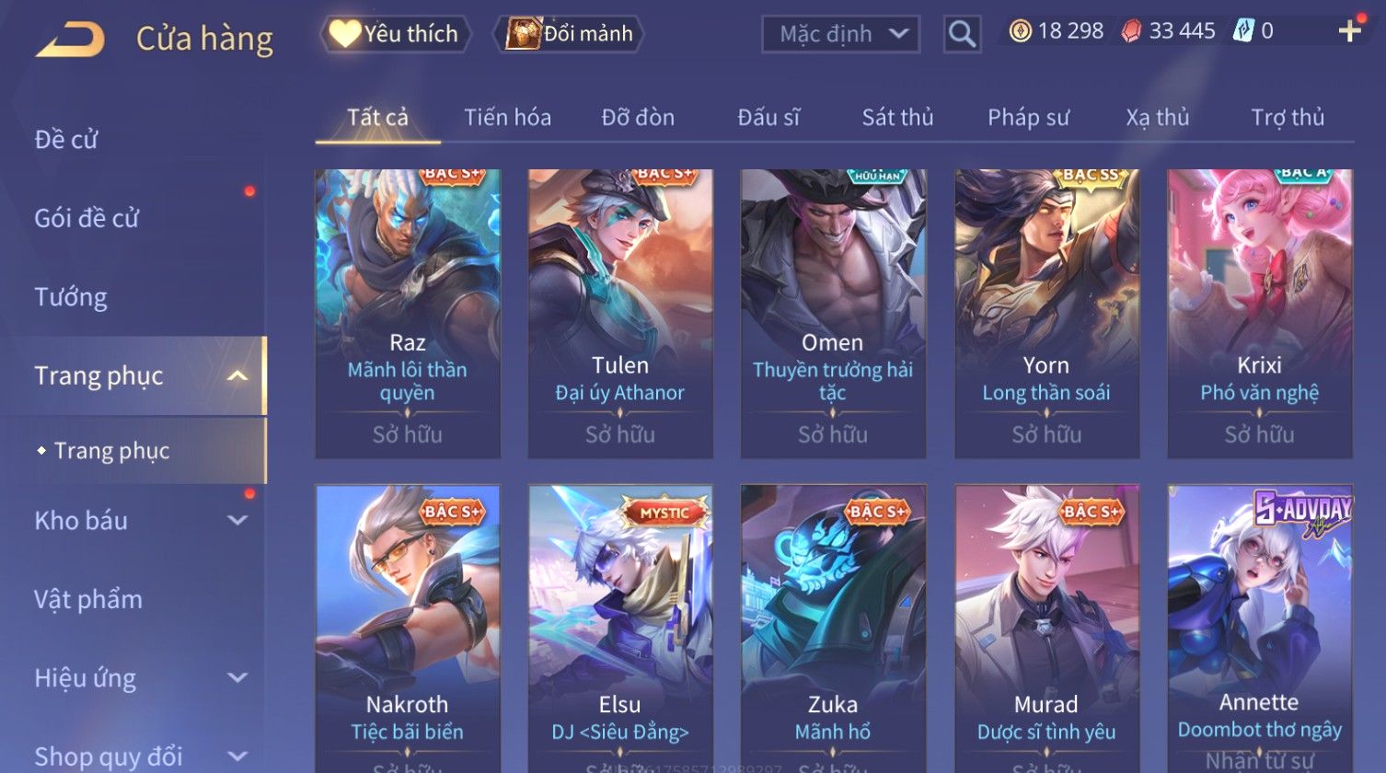Open the search magnifier icon
The height and width of the screenshot is (773, 1386).
[962, 35]
